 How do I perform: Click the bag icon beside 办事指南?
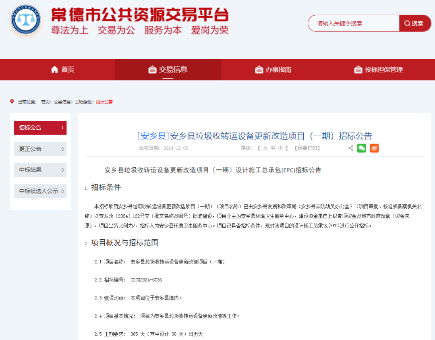(259, 69)
